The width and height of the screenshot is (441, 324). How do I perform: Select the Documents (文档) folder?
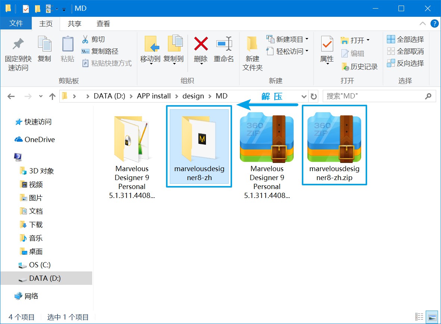pos(31,211)
